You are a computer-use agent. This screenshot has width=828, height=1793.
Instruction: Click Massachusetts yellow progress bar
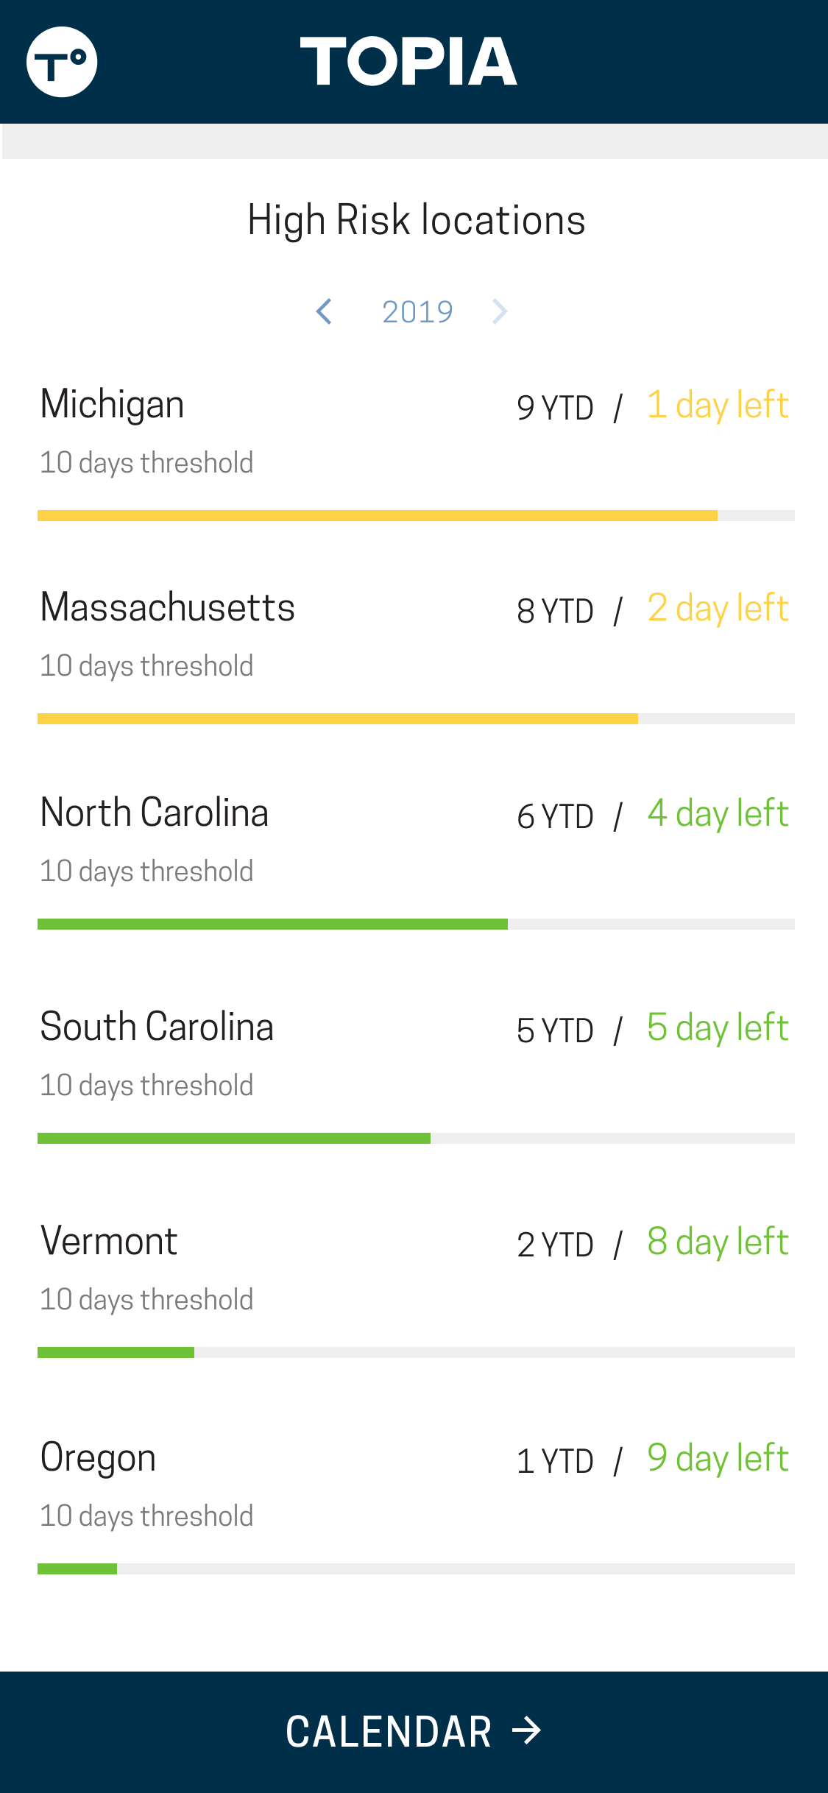click(x=416, y=718)
